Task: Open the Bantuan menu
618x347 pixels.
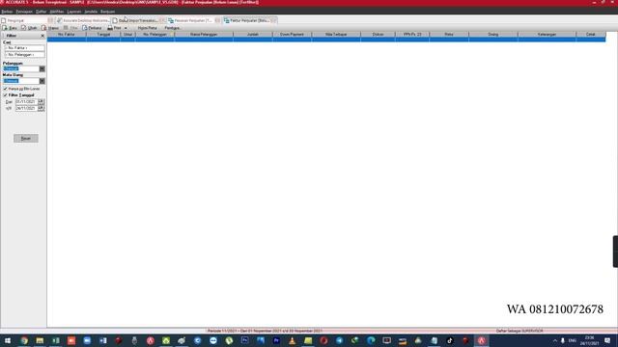Action: tap(107, 12)
